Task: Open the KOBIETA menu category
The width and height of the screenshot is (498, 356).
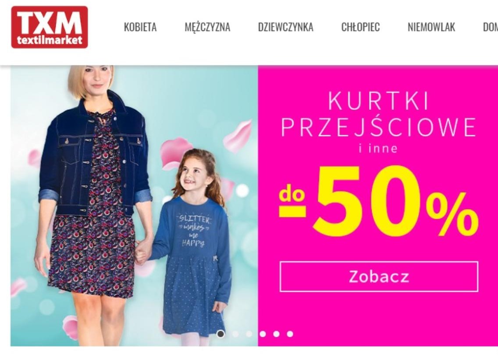Action: click(140, 27)
